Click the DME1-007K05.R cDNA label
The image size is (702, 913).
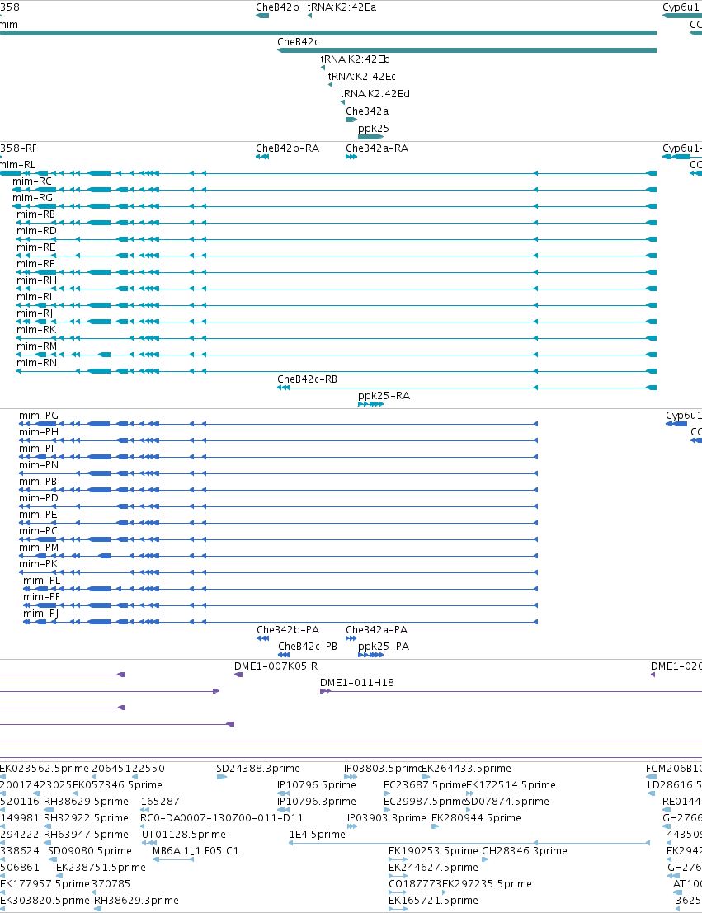coord(276,666)
